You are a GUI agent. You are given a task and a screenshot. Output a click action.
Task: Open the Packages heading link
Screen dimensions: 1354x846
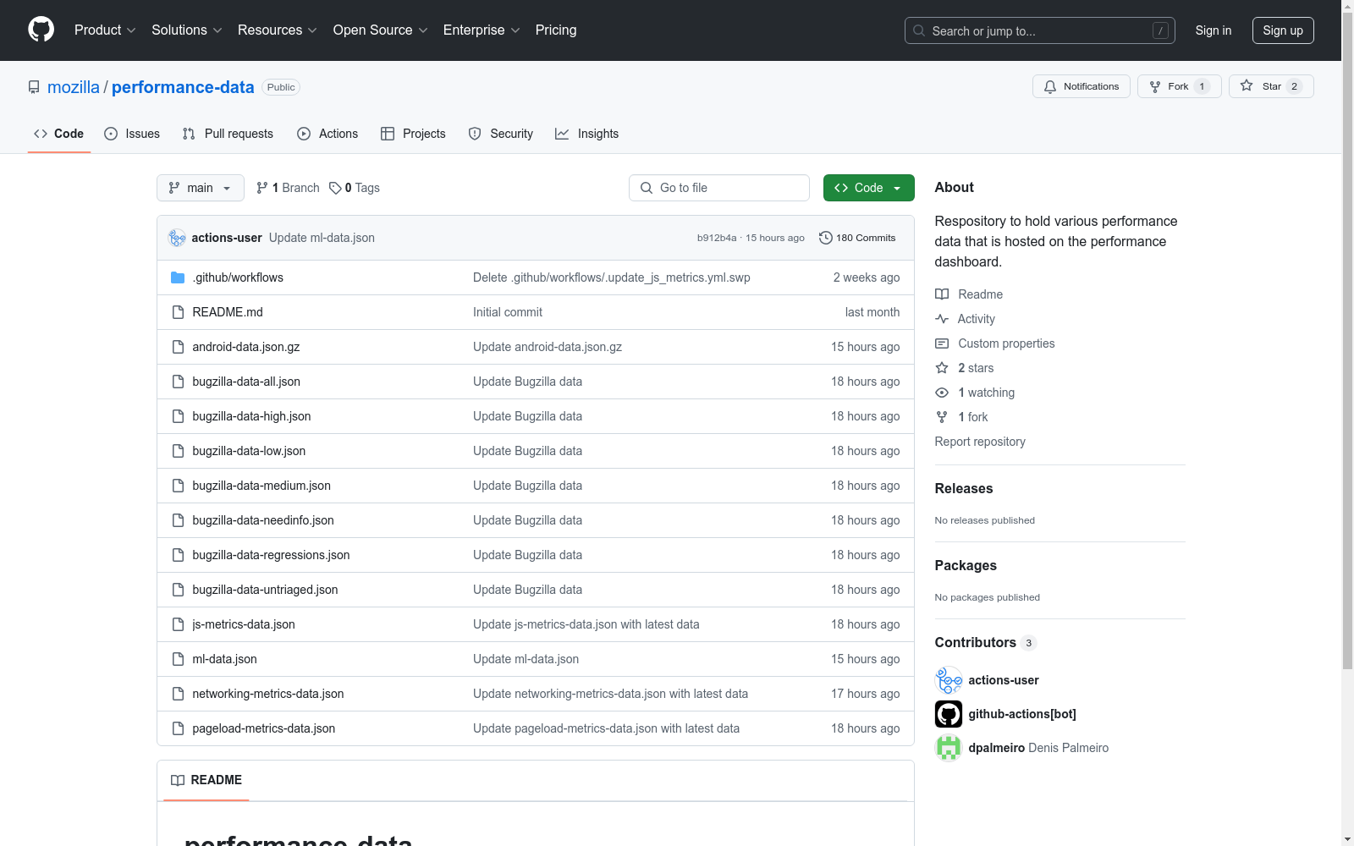click(966, 565)
